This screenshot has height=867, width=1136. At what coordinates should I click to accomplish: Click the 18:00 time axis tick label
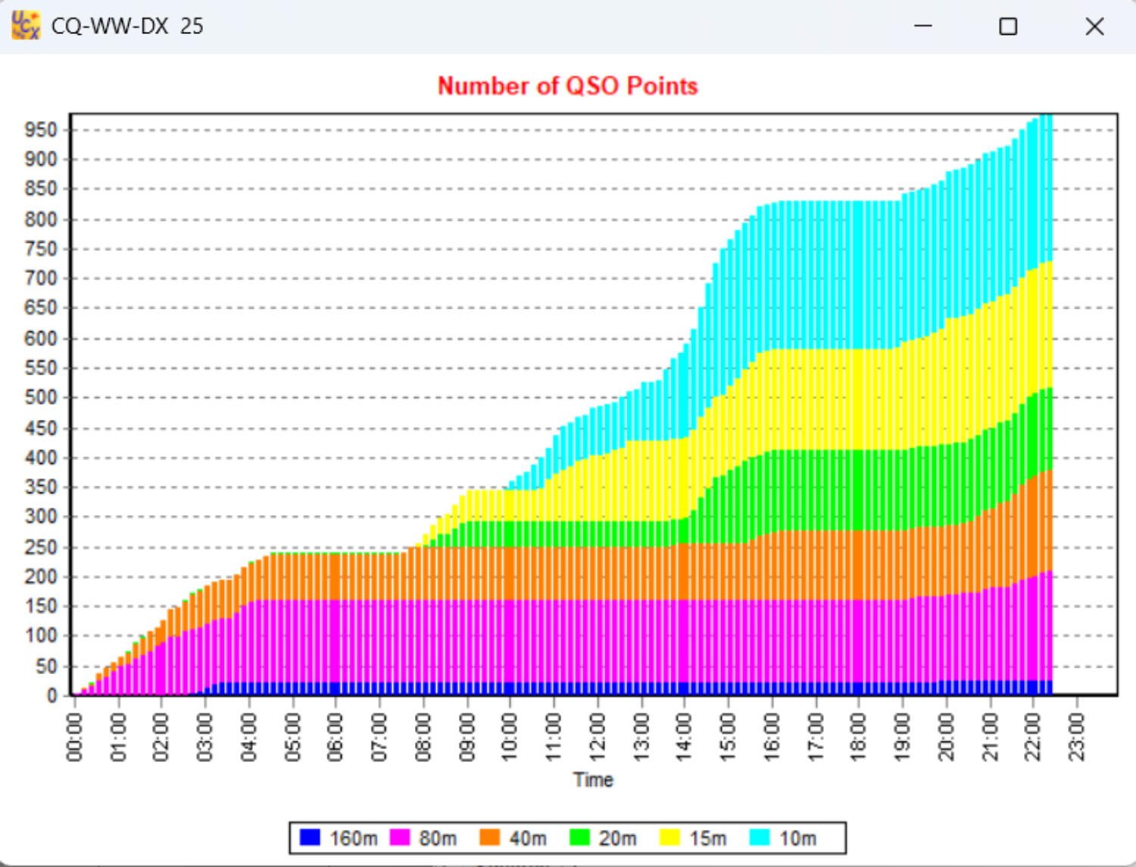pos(860,737)
